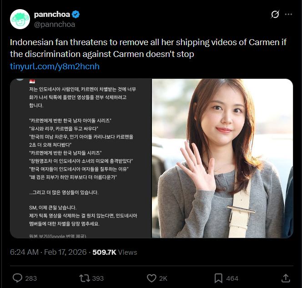302x288 pixels.
Task: Click the Grok slashed-circle icon
Action: click(x=275, y=14)
